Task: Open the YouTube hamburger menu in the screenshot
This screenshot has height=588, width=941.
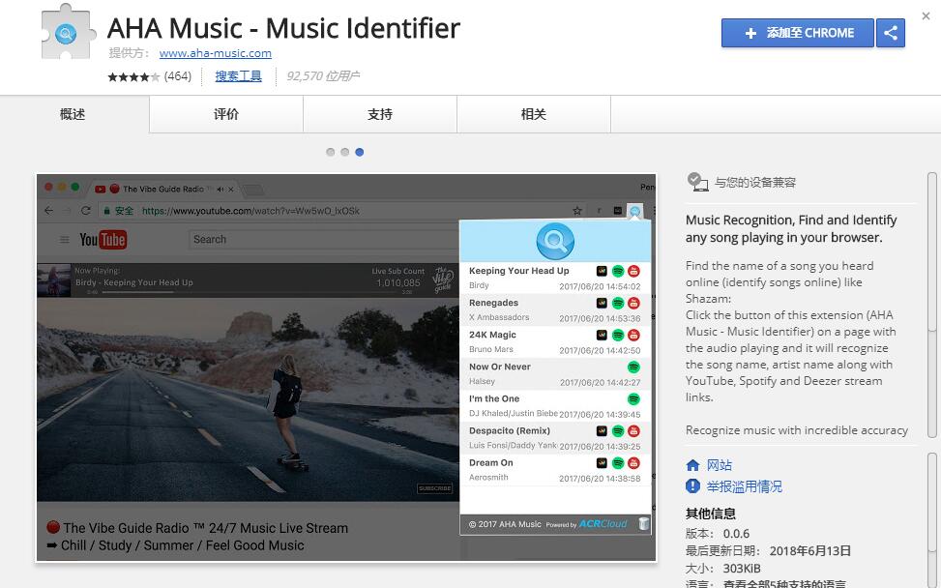Action: (x=63, y=239)
